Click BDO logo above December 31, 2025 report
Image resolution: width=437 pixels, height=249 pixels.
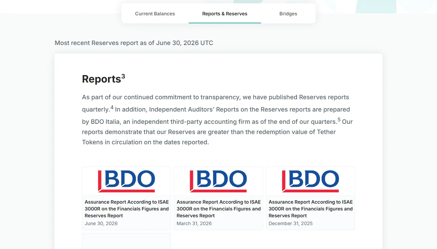click(x=310, y=181)
